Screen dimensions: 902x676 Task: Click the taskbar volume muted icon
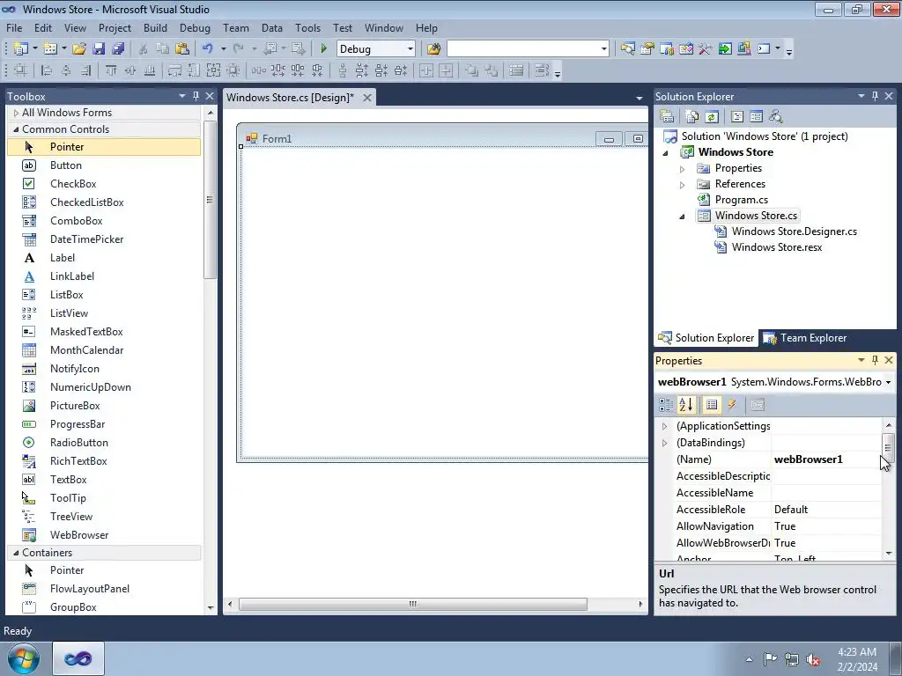pos(813,658)
